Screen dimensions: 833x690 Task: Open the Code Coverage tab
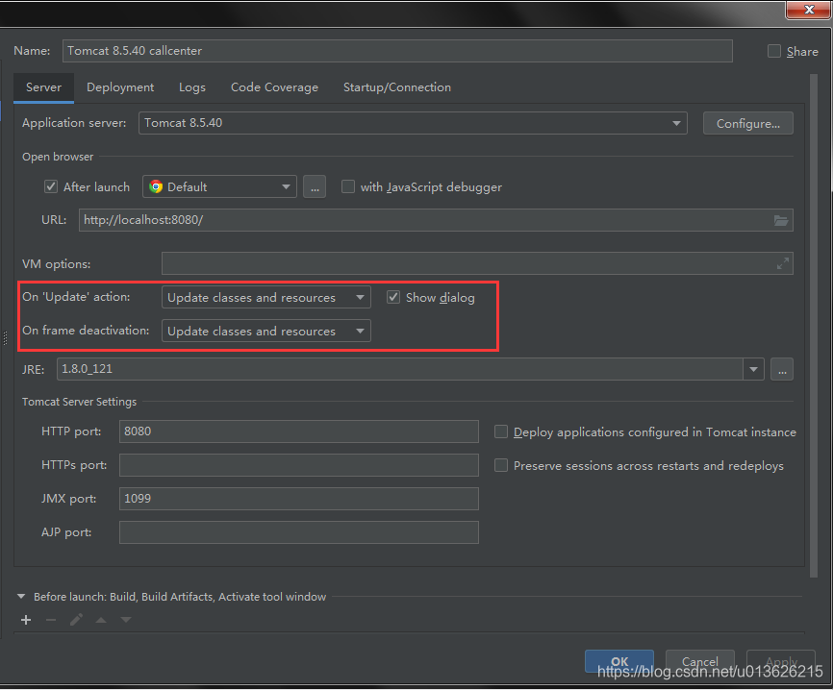point(274,87)
